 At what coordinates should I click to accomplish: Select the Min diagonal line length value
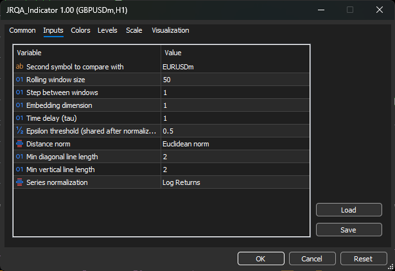(x=235, y=157)
